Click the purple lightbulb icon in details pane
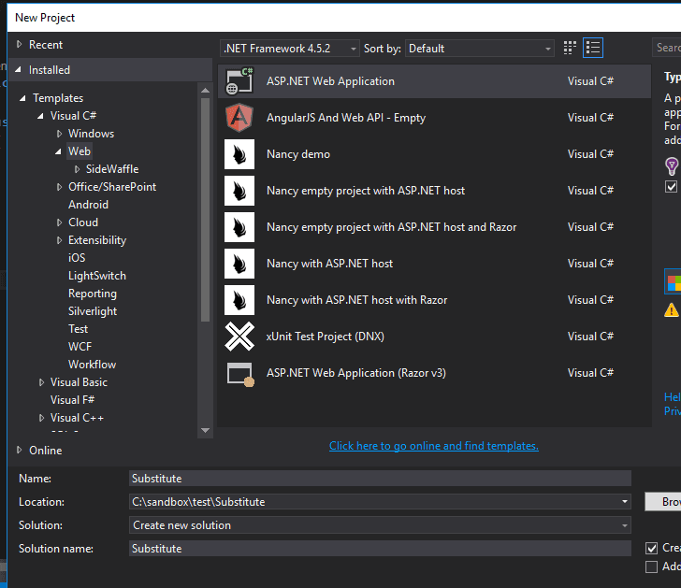Screen dimensions: 681x588 click(672, 165)
